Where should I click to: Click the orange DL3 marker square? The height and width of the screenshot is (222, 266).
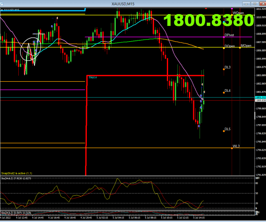click(224, 69)
